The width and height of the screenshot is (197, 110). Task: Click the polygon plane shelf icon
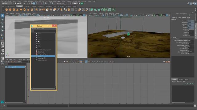coord(21,9)
